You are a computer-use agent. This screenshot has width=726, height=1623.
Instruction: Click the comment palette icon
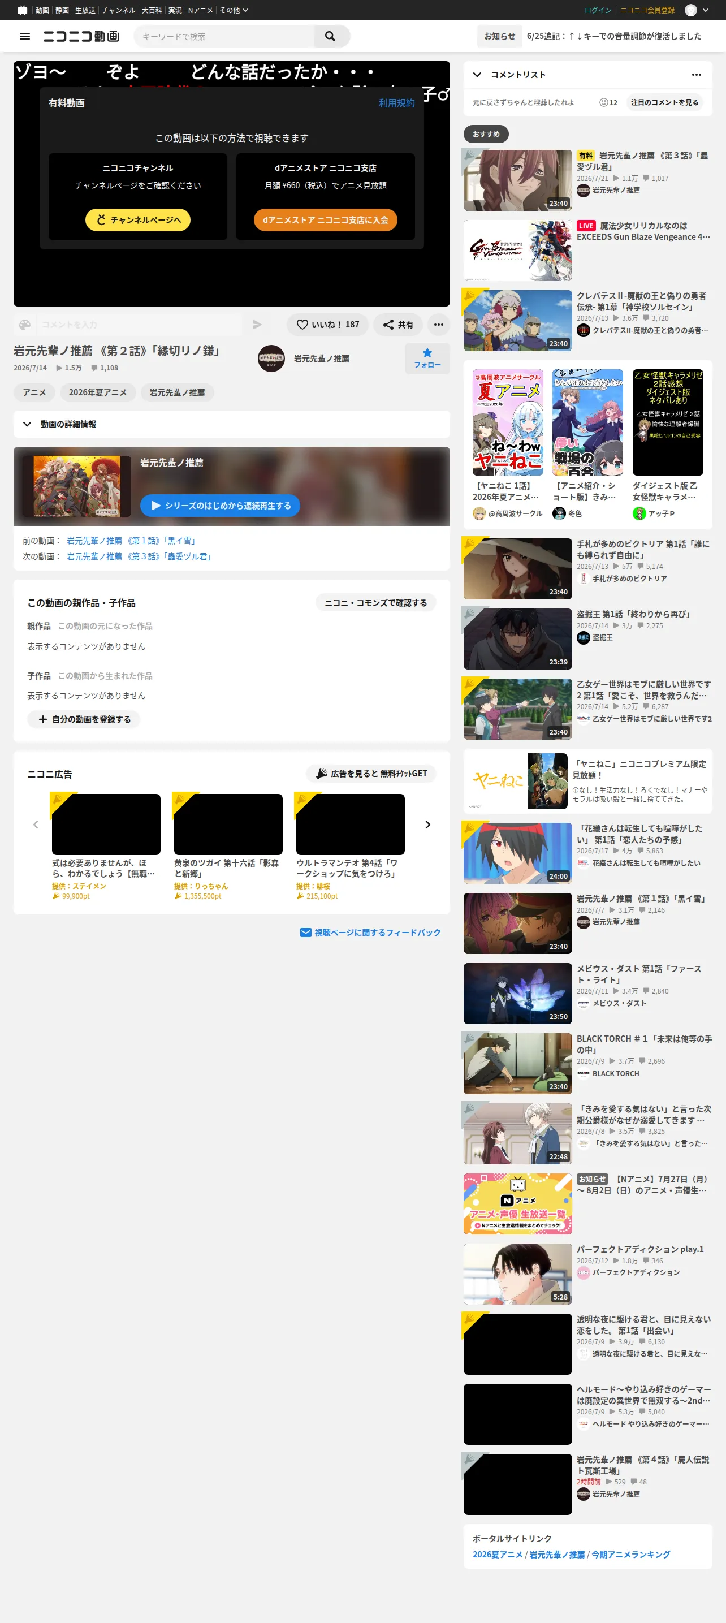pos(25,325)
